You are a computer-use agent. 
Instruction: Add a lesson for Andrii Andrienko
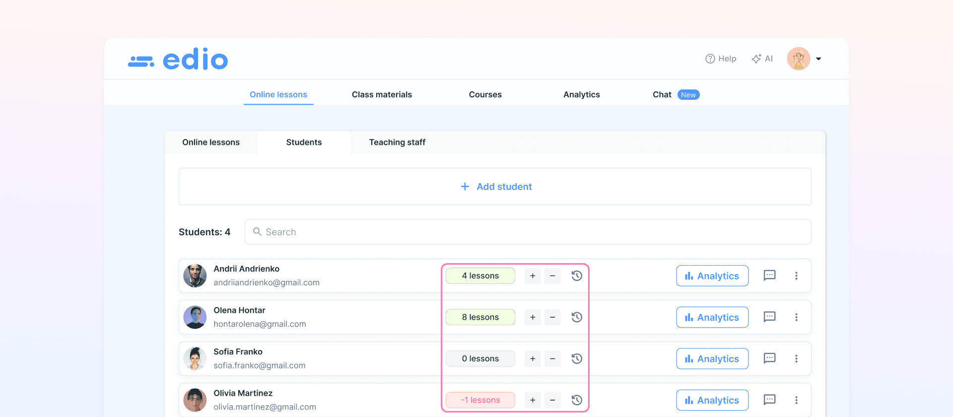(533, 276)
